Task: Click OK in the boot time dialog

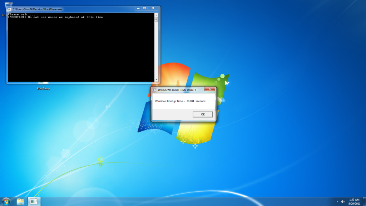Action: [x=203, y=114]
